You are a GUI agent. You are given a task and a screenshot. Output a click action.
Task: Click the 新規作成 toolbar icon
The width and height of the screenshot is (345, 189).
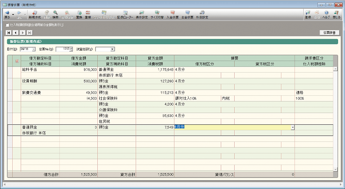coord(34,15)
